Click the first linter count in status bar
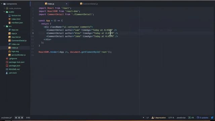This screenshot has height=121, width=215. click(x=16, y=118)
